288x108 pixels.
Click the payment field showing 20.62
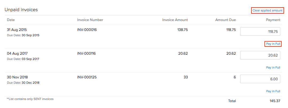click(260, 55)
